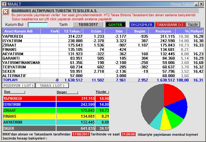Switch to POZISYON ( LOT ) tab
Image resolution: width=206 pixels, height=142 pixels.
18,86
